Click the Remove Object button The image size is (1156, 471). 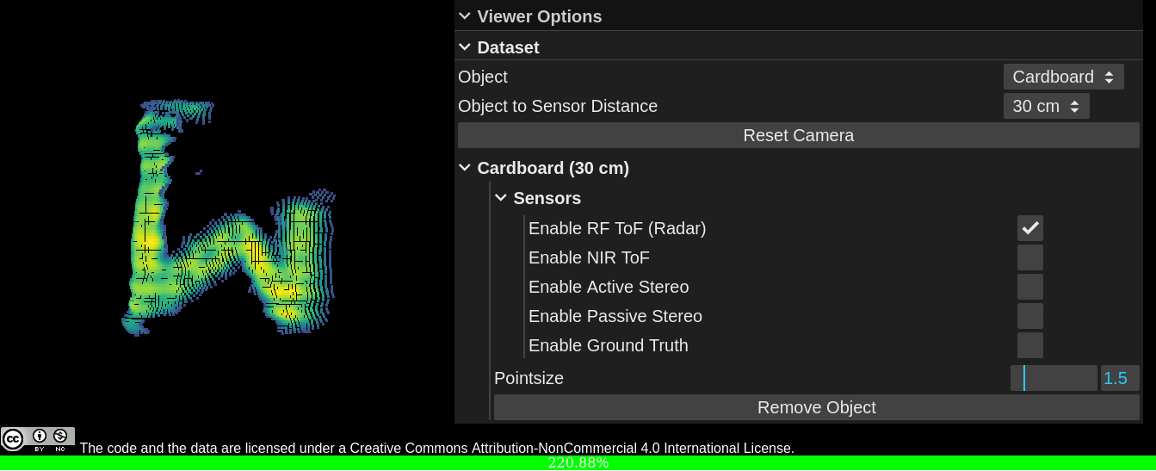point(816,407)
